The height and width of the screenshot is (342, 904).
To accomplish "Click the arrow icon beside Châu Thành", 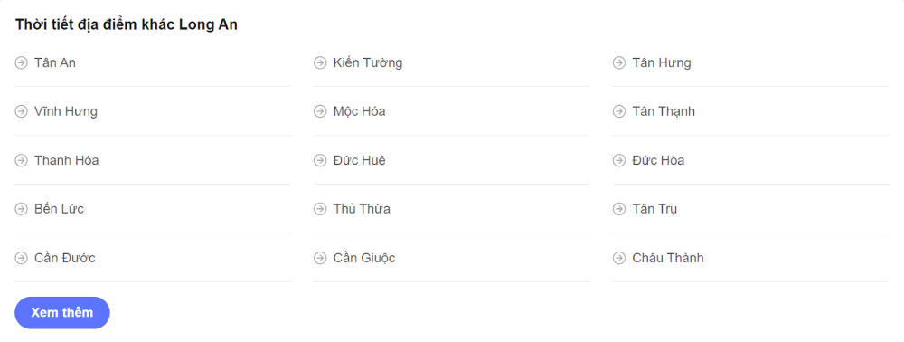I will 618,258.
